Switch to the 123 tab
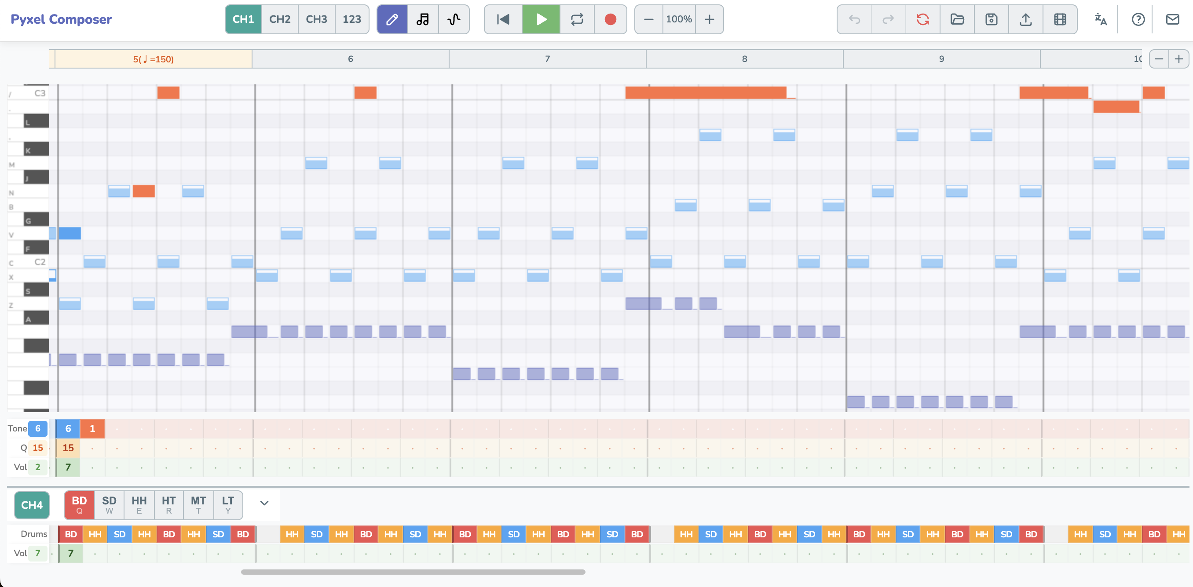Viewport: 1193px width, 587px height. [x=351, y=19]
